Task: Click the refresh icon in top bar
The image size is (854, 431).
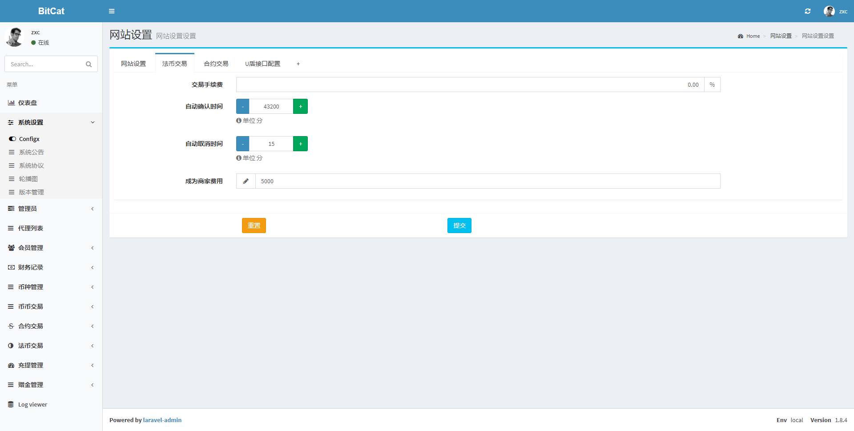Action: tap(808, 11)
